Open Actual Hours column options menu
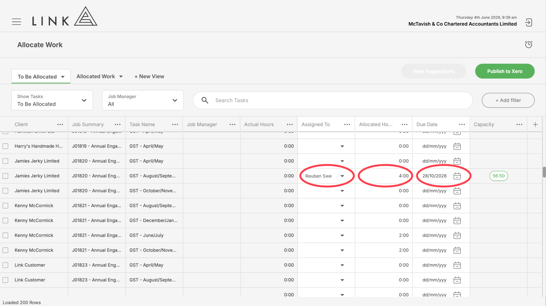 [x=290, y=124]
